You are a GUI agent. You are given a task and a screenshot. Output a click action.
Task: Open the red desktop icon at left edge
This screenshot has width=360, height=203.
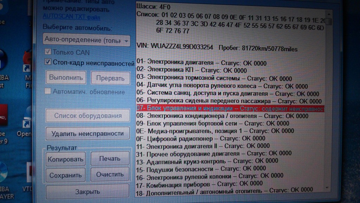click(4, 115)
